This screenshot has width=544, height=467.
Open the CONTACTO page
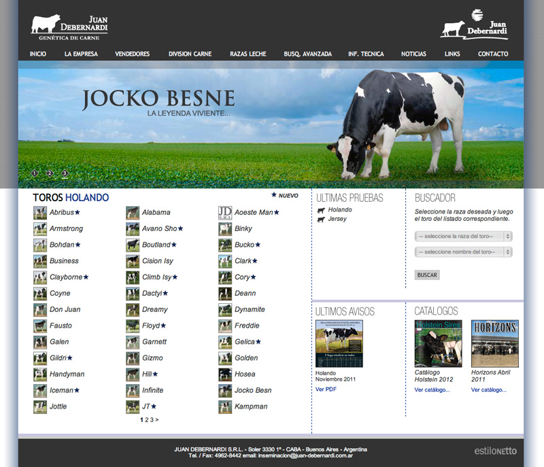tap(492, 54)
